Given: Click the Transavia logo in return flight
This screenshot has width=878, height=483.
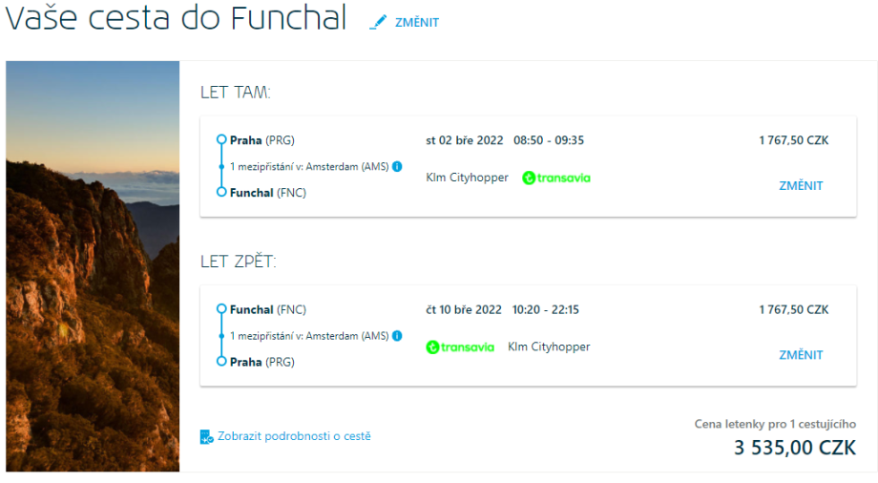Looking at the screenshot, I should pyautogui.click(x=460, y=347).
